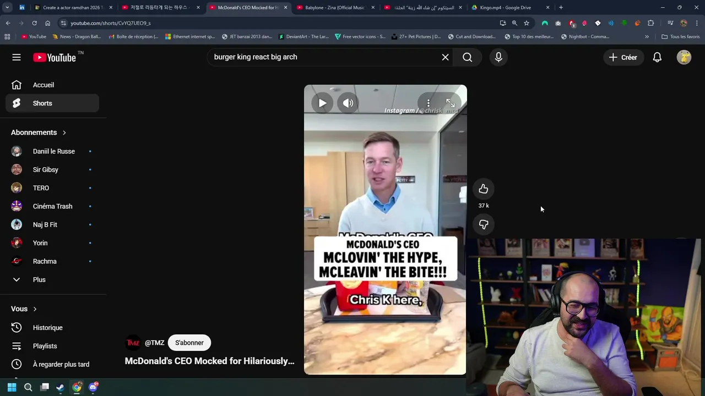This screenshot has height=396, width=705.
Task: Subscribe to the TMZ channel
Action: (x=189, y=343)
